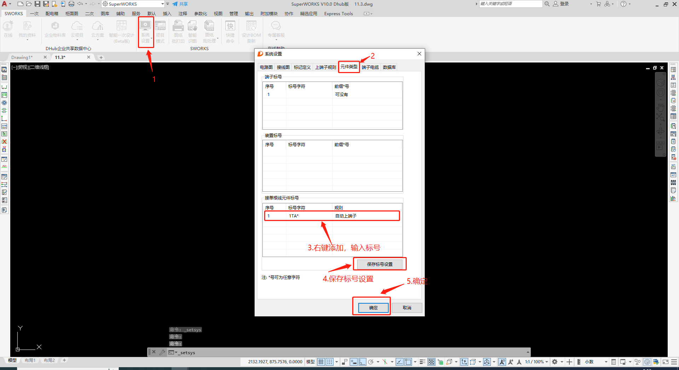This screenshot has height=370, width=679.
Task: Toggle ortho mode in status bar
Action: (362, 362)
